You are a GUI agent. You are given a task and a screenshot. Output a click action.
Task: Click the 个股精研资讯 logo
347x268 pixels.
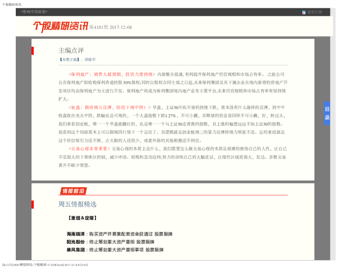[x=60, y=27]
